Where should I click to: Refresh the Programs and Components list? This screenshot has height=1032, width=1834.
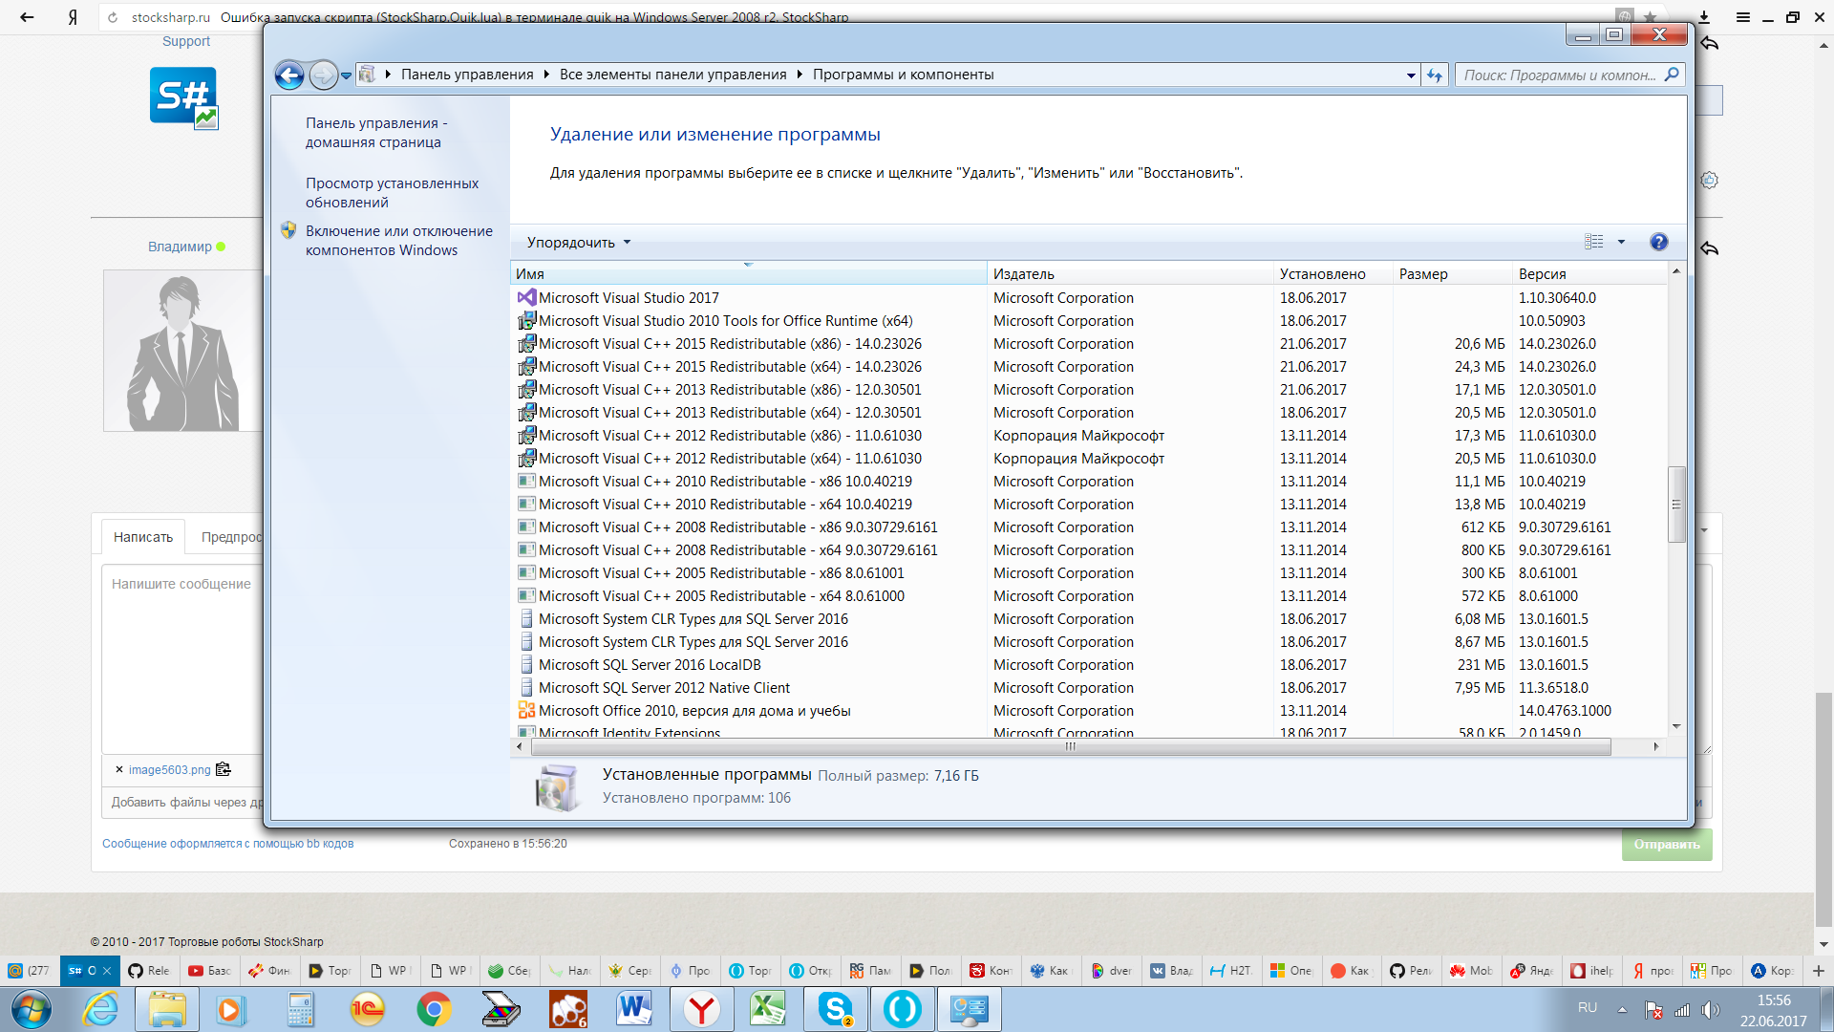pos(1435,75)
